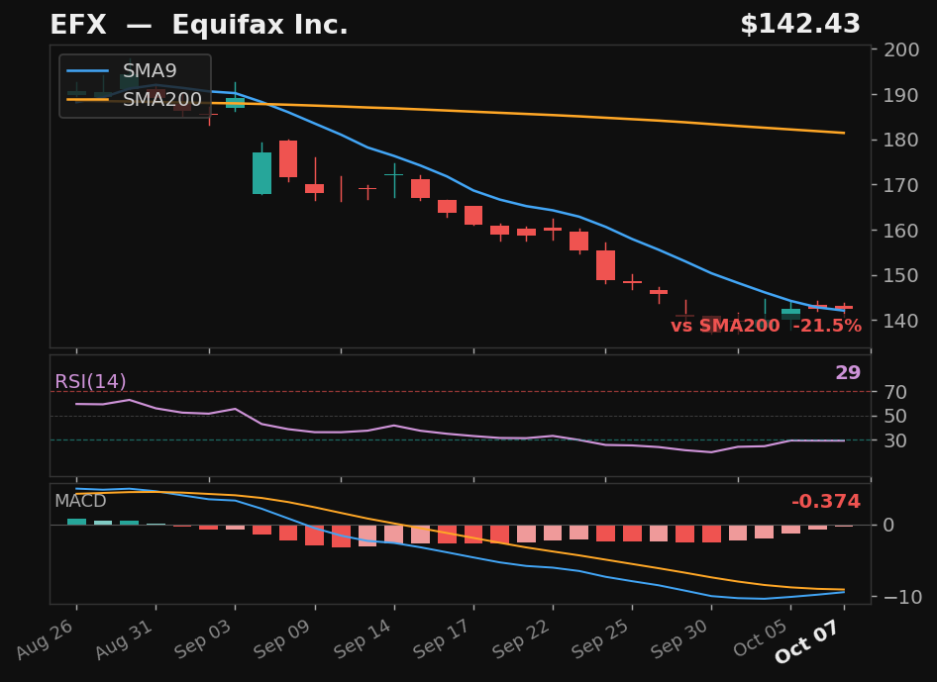Click the MACD 0 axis label
The image size is (937, 682).
(889, 525)
